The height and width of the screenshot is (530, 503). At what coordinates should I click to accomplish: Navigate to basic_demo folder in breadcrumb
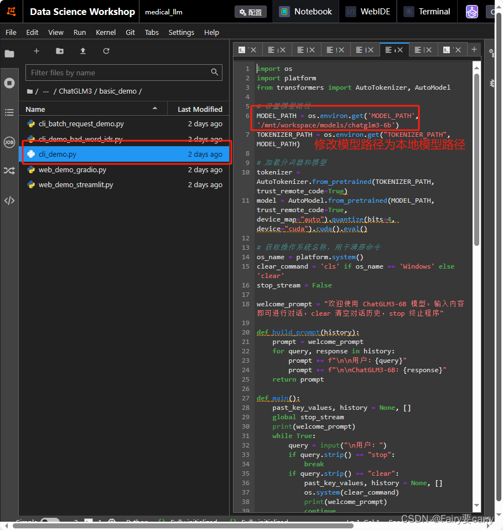[x=118, y=91]
